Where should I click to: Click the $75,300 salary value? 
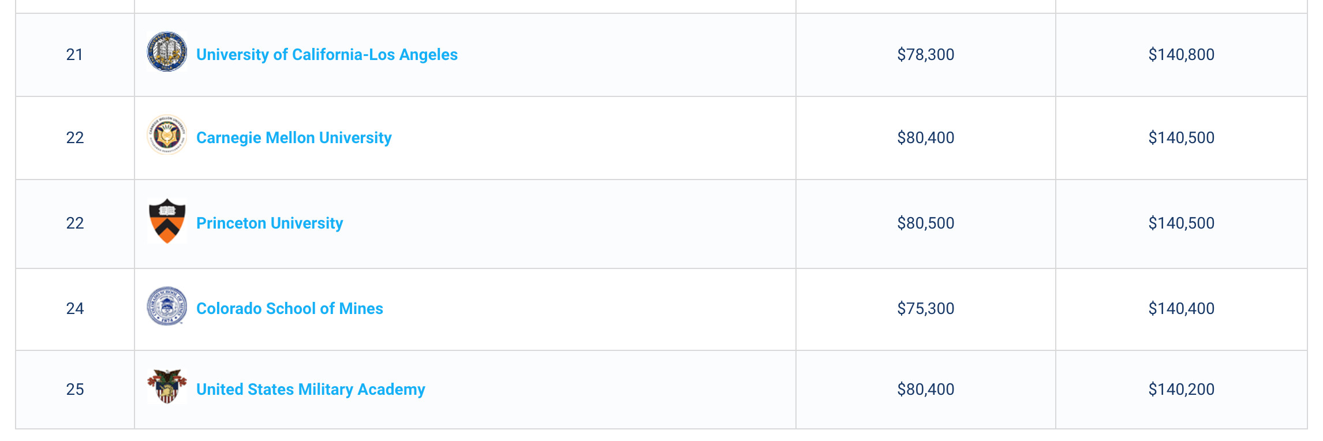[x=926, y=308]
